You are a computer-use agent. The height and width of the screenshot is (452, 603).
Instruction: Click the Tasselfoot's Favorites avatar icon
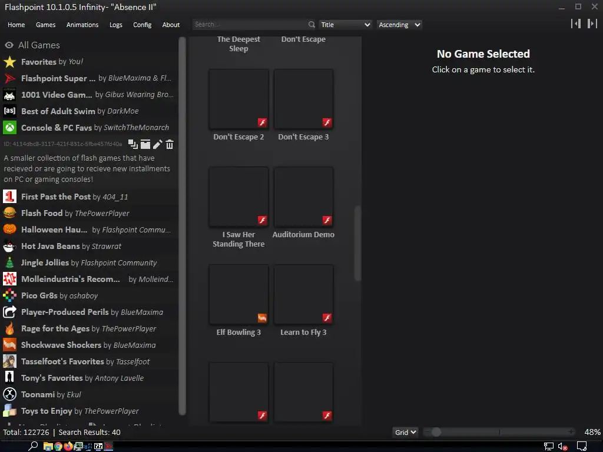point(9,362)
